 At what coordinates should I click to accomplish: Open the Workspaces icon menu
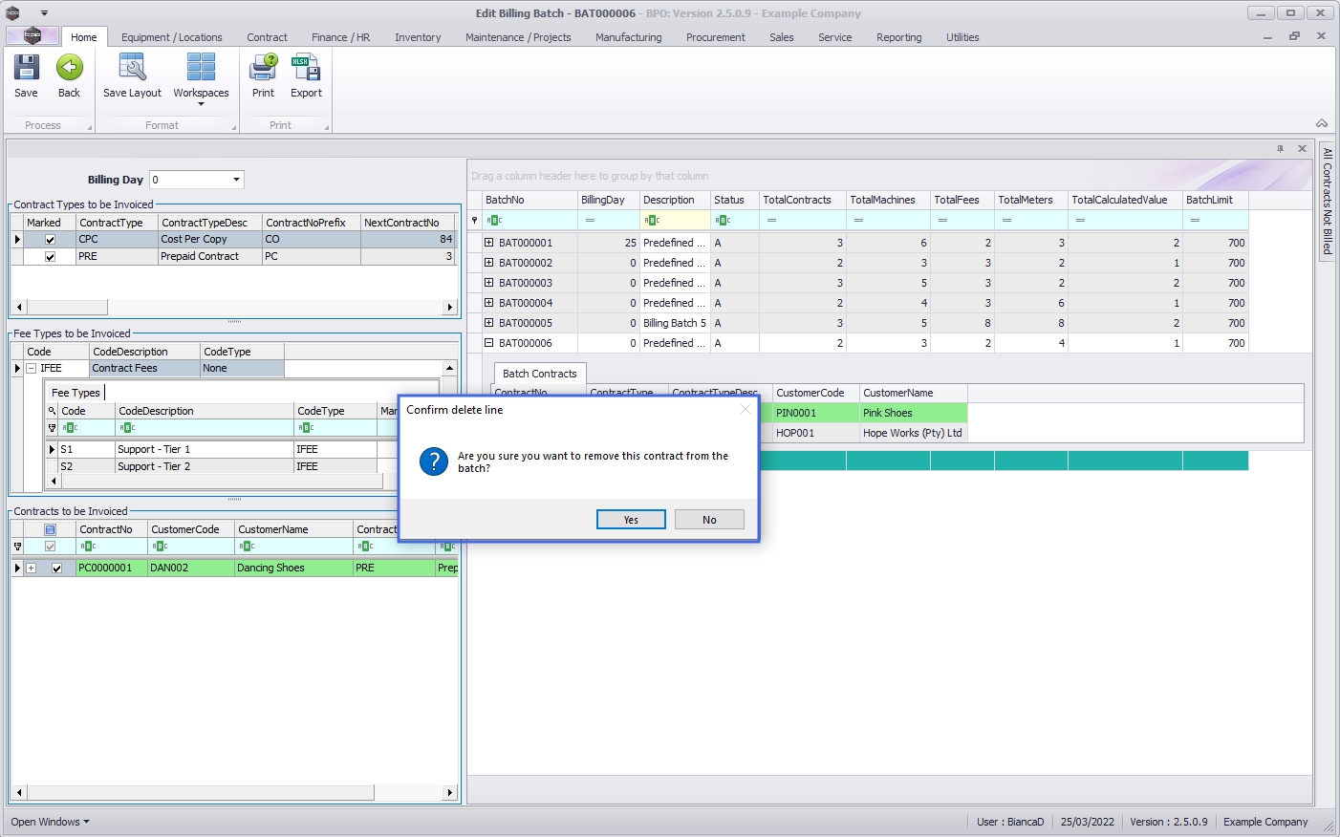201,76
